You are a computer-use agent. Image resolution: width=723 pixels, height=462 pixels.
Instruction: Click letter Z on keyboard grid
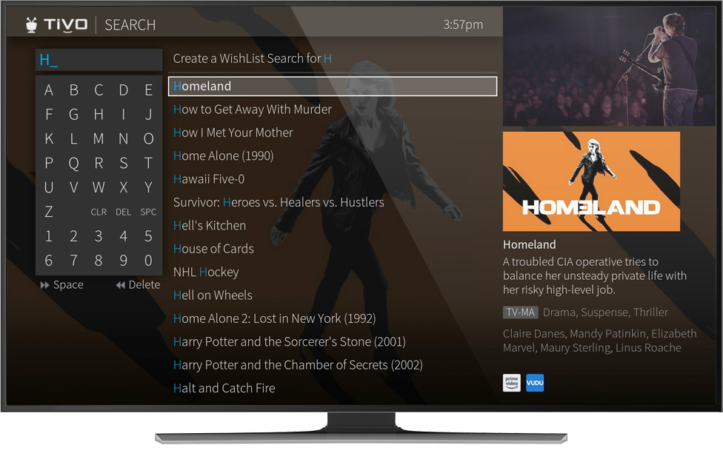pyautogui.click(x=49, y=212)
